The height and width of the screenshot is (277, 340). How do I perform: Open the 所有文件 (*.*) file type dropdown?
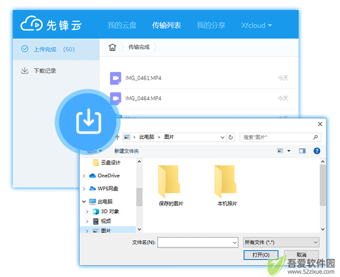[281, 242]
